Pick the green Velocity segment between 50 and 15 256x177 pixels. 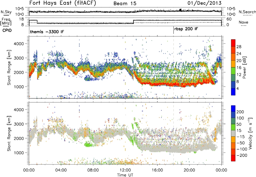(233, 127)
